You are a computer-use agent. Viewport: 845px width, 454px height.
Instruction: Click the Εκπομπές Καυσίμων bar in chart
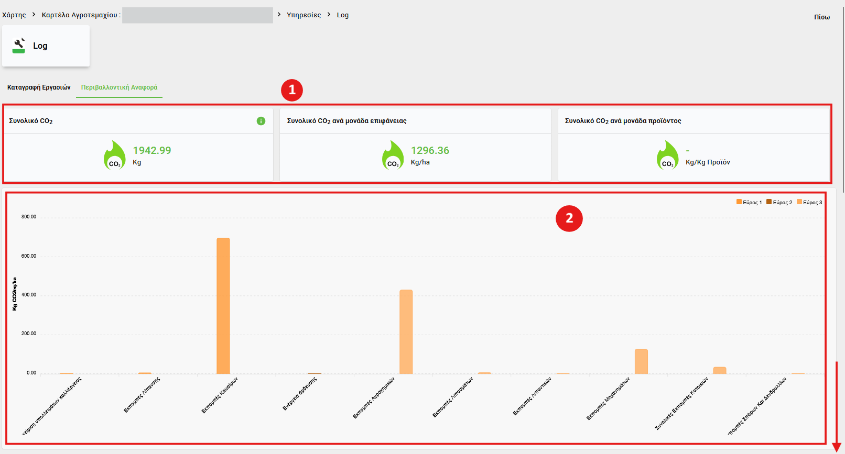223,306
